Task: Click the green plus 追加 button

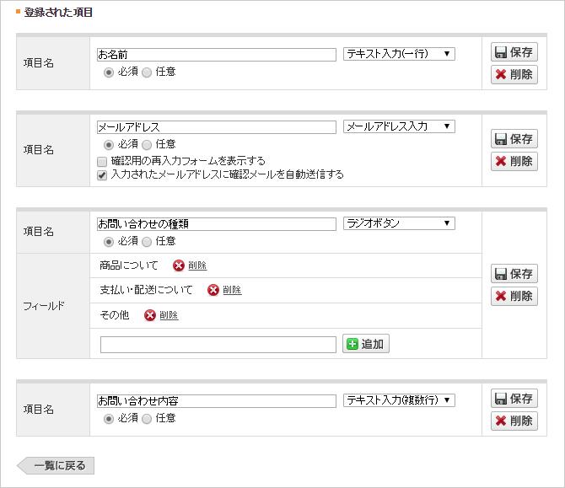Action: point(366,344)
